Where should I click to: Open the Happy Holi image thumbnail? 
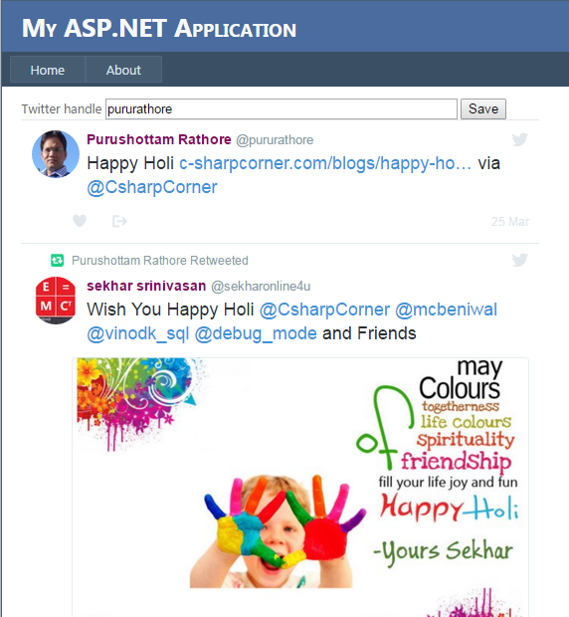click(300, 488)
